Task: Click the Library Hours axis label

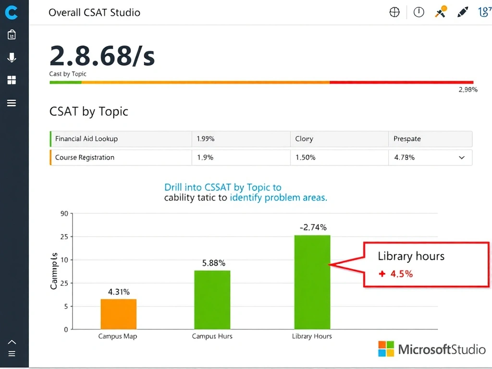Action: [312, 336]
